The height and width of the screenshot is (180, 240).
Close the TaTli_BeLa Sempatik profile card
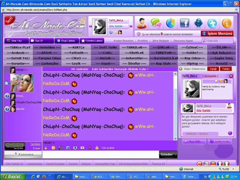(x=231, y=76)
